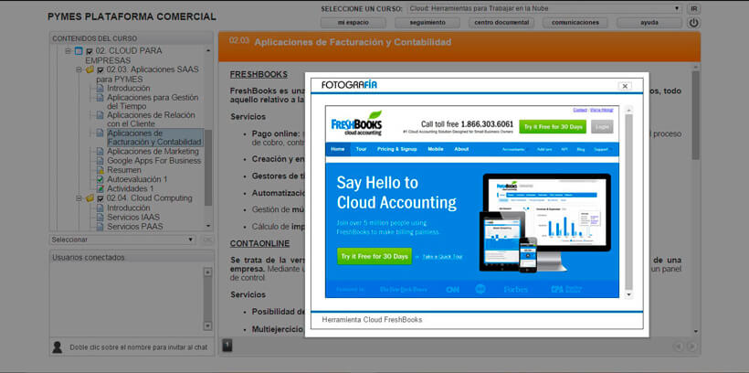
Task: Click the next page arrow at content bottom
Action: (691, 346)
